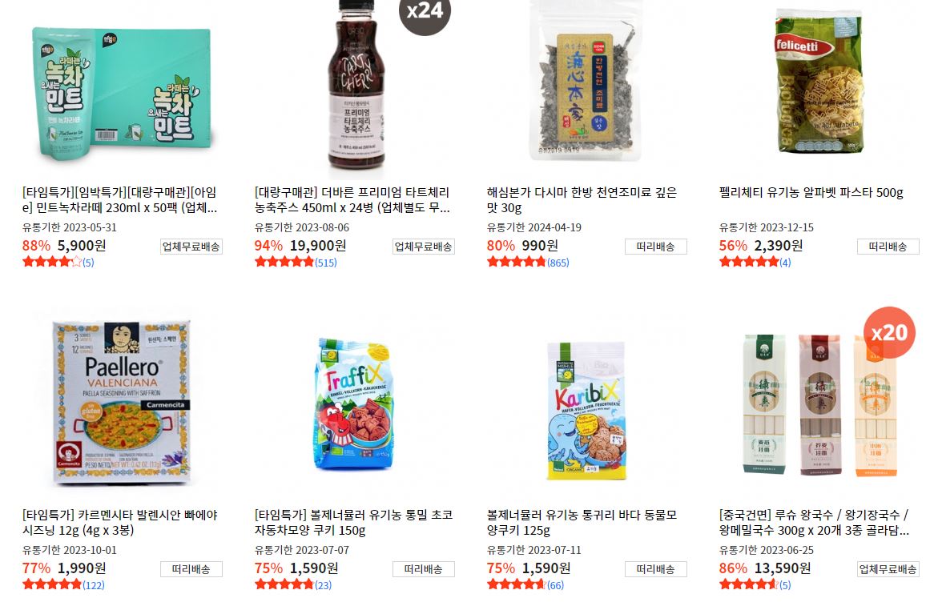Click 업체무료배송 tag on 왕국수 noodles
Viewport: 930px width, 606px height.
[x=888, y=569]
